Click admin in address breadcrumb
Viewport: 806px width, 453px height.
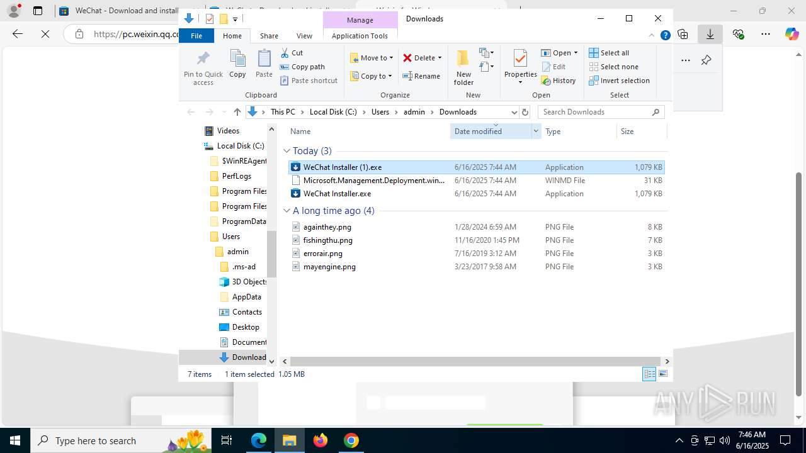[414, 112]
